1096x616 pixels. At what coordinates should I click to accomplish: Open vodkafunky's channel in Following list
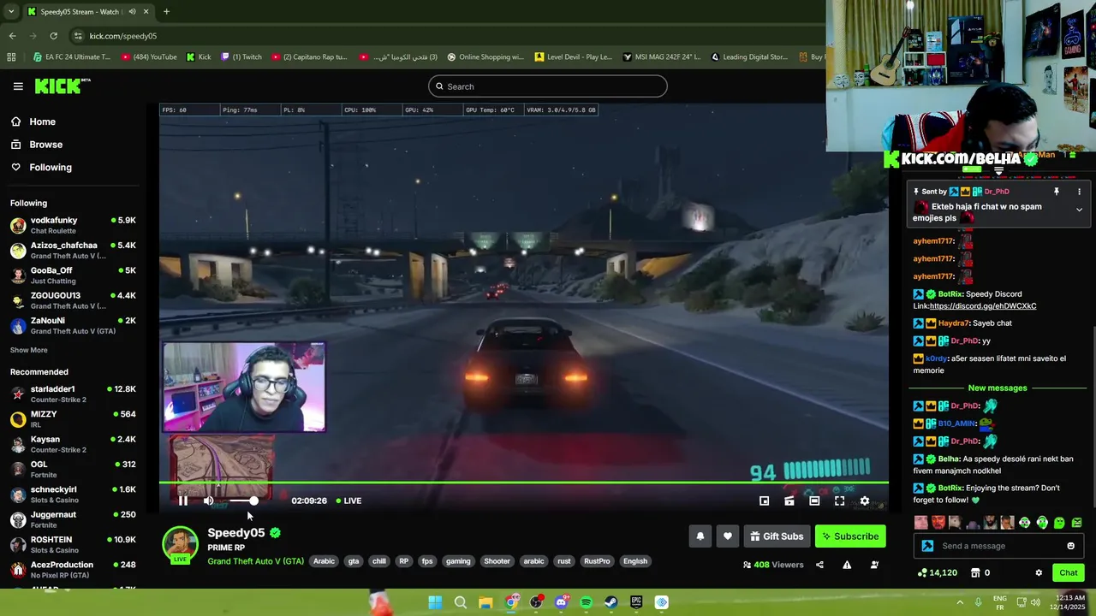[x=73, y=226]
